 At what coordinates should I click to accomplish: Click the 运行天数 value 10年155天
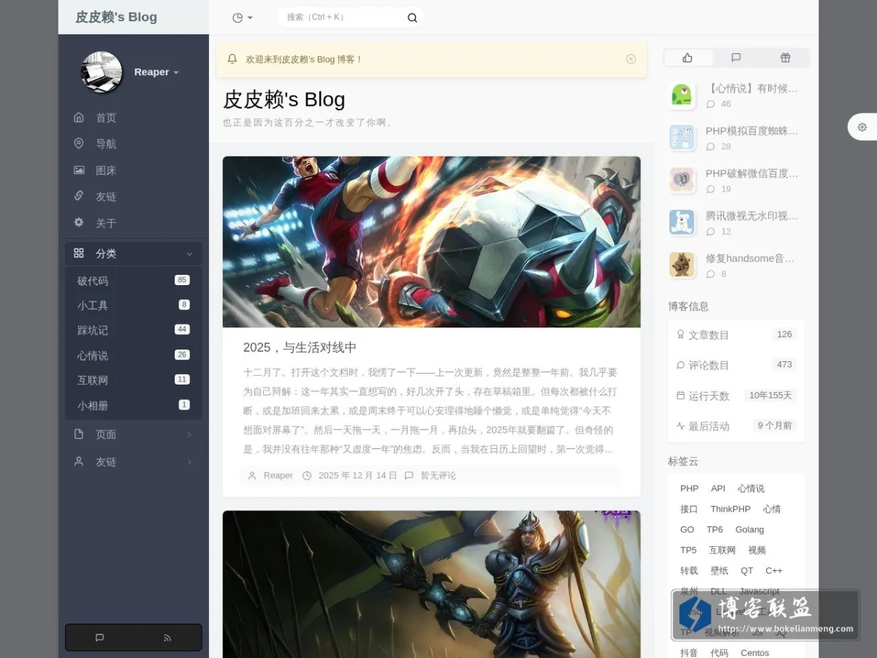pyautogui.click(x=770, y=396)
